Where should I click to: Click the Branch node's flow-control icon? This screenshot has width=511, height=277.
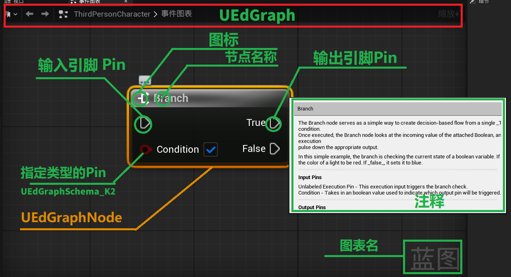pos(143,98)
